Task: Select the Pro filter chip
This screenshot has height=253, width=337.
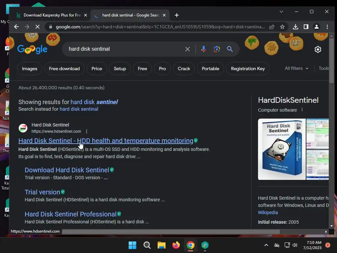Action: [x=162, y=69]
